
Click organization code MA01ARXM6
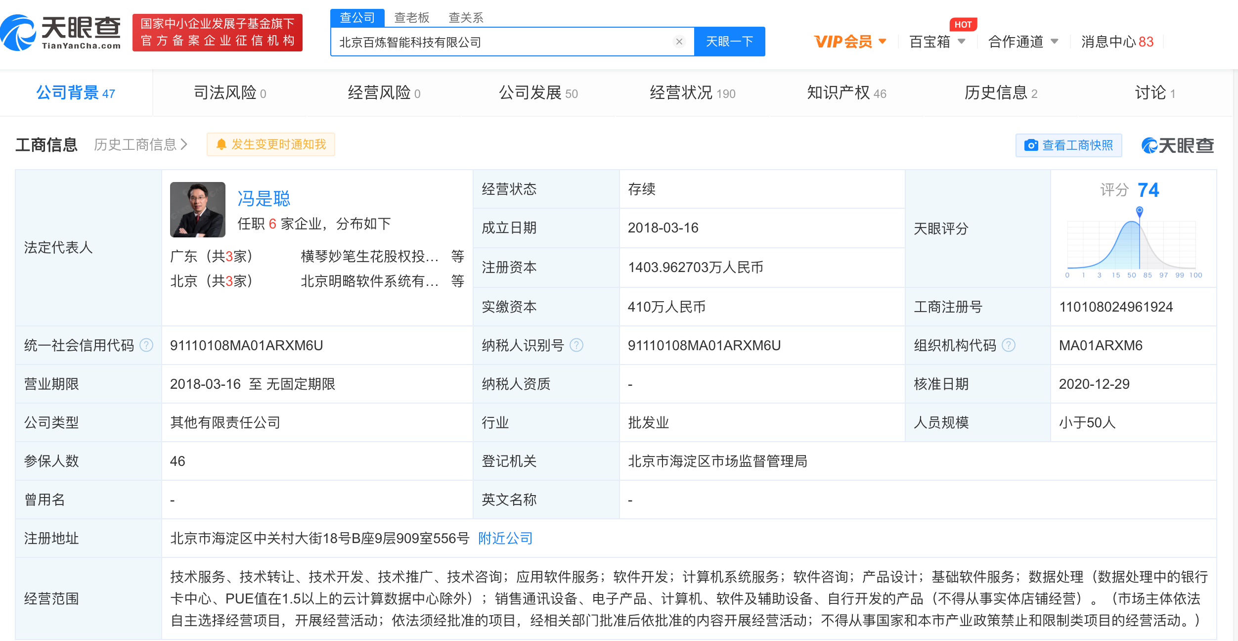click(x=1101, y=345)
